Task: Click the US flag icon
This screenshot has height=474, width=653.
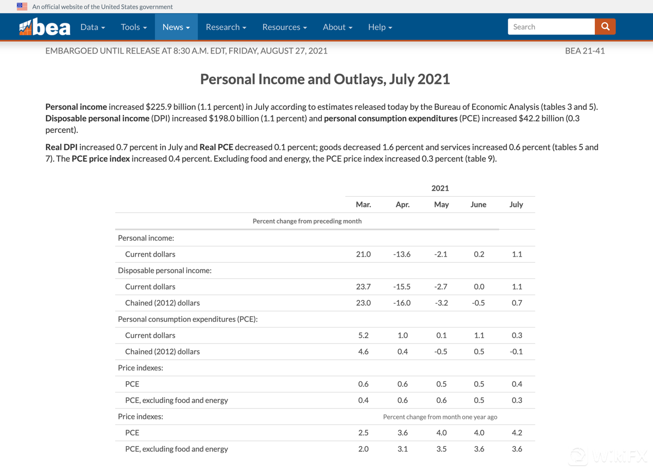Action: 22,7
